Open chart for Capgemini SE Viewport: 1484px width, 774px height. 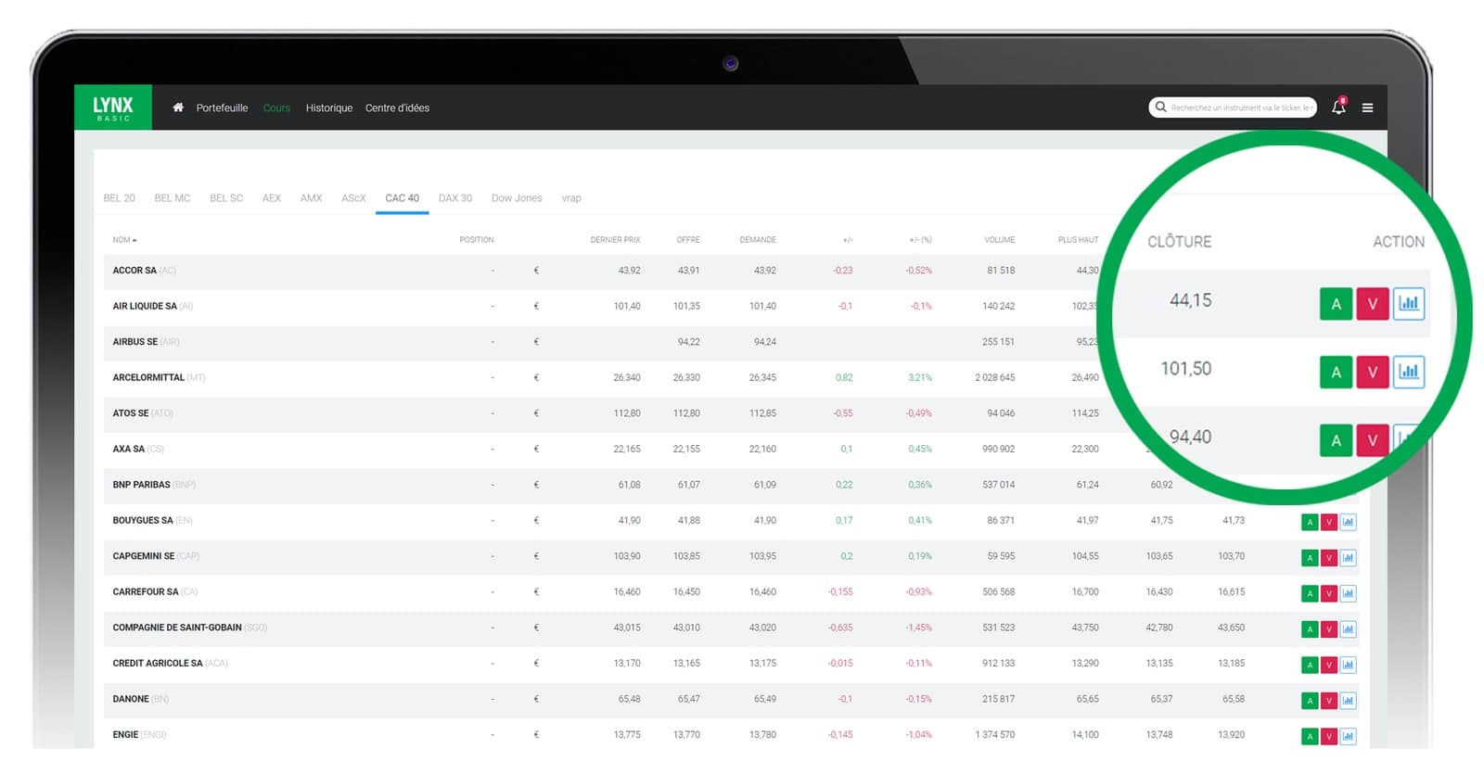(1348, 558)
